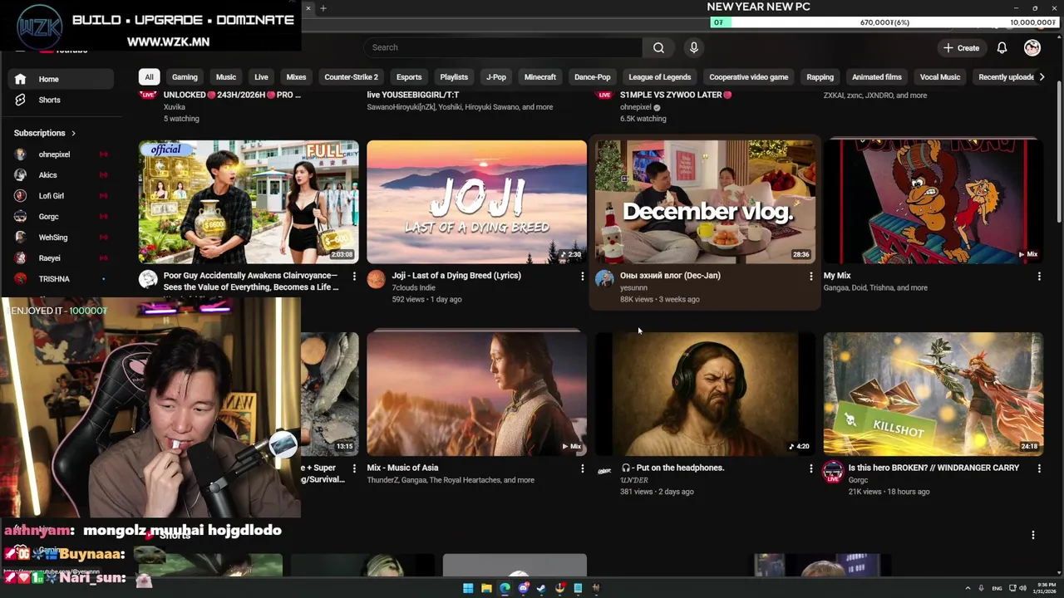Open Joji Last of a Dying Breed thumbnail
The width and height of the screenshot is (1064, 598).
[x=476, y=202]
